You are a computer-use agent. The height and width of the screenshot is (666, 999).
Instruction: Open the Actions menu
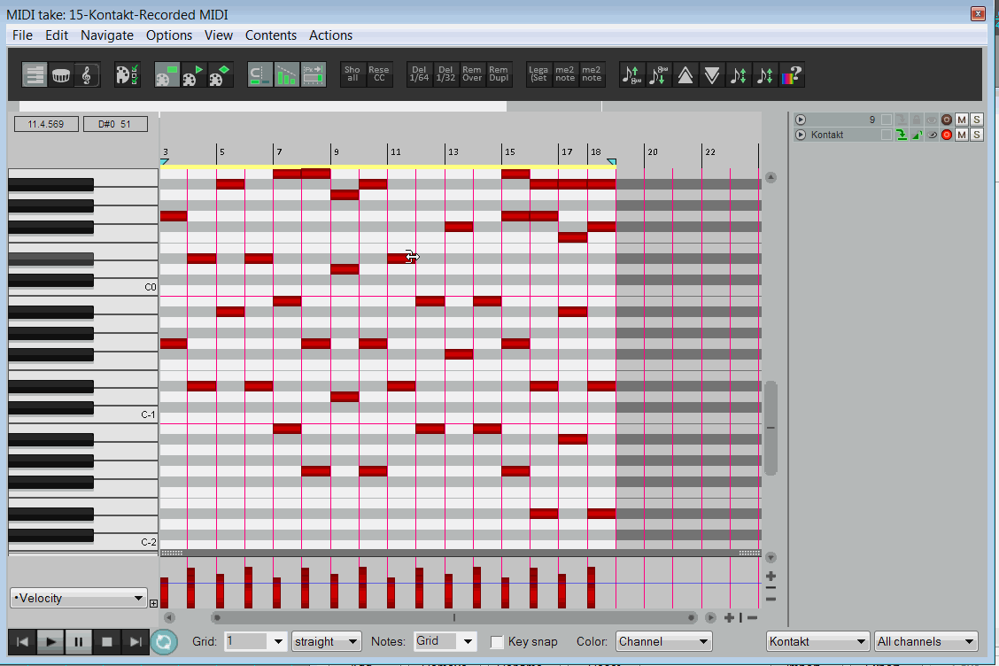330,35
